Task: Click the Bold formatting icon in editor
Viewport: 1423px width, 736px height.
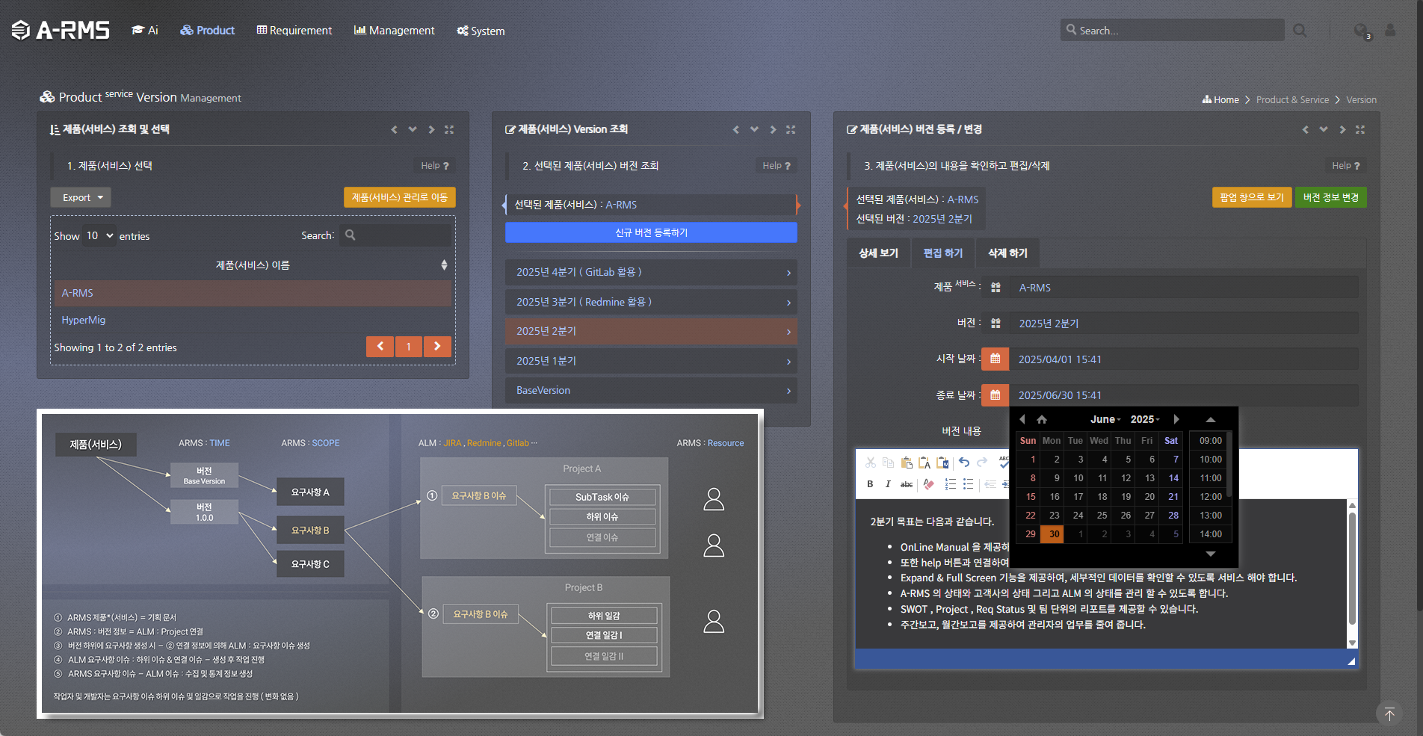Action: pos(870,484)
